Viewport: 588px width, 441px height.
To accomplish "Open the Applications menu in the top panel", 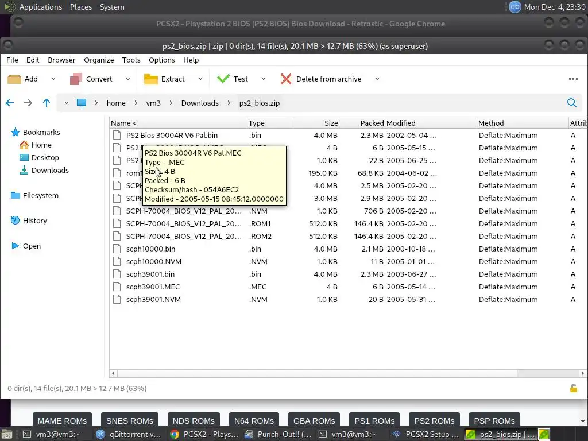I will pos(41,7).
